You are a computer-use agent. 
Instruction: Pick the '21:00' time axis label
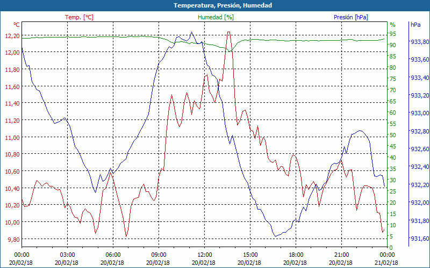342,255
